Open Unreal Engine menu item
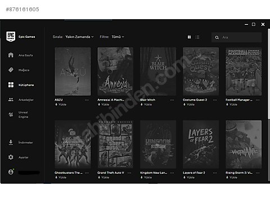 coord(23,114)
